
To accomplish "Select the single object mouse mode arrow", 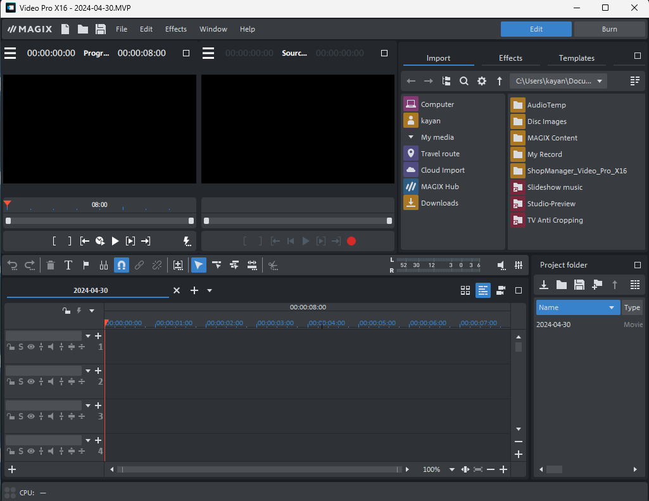I will point(199,266).
